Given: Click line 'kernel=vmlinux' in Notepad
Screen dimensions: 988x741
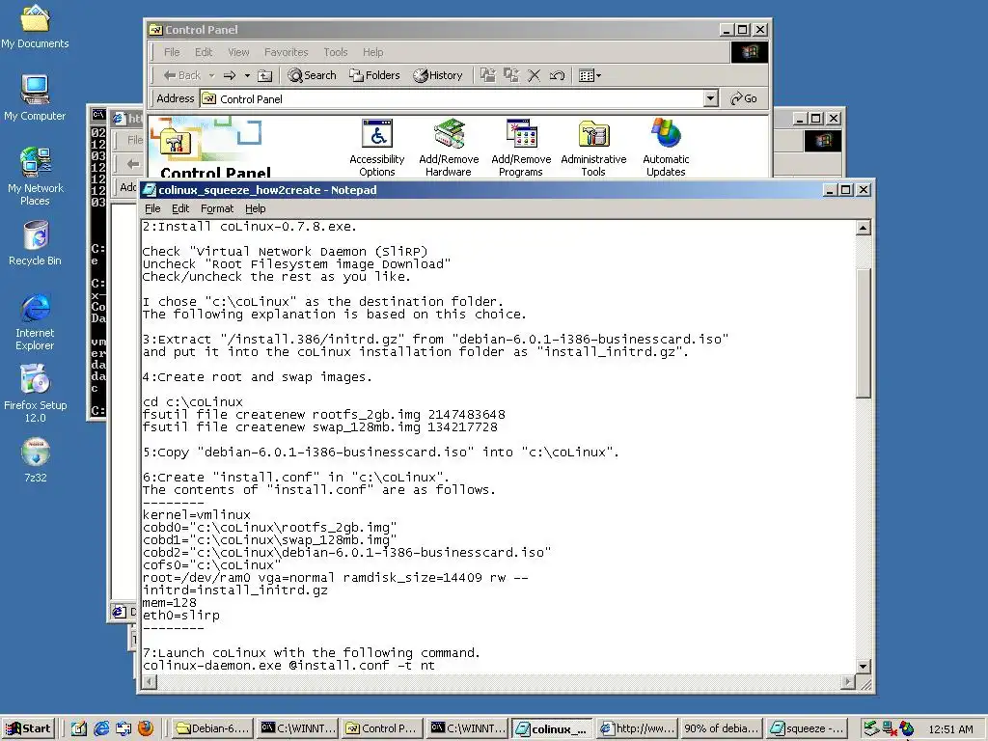Looking at the screenshot, I should pos(197,515).
